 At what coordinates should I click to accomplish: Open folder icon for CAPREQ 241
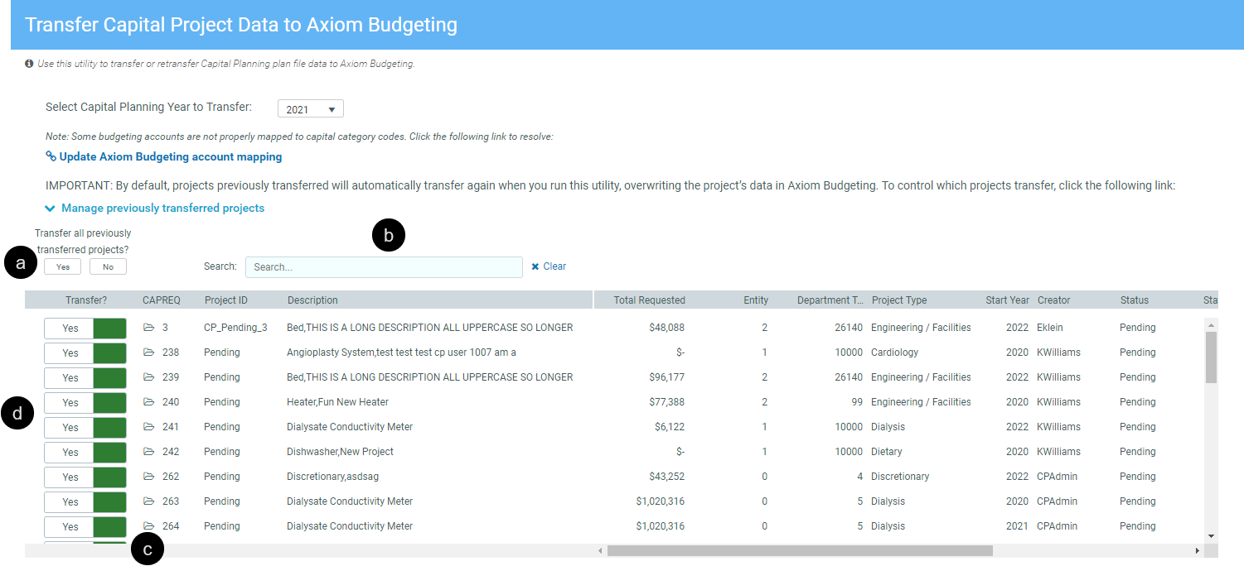click(x=149, y=427)
